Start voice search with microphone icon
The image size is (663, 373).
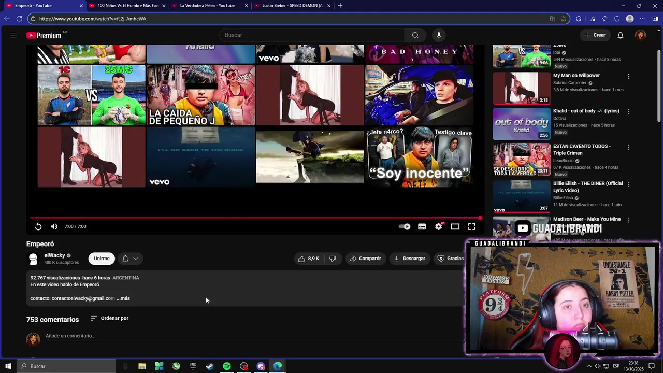click(439, 35)
